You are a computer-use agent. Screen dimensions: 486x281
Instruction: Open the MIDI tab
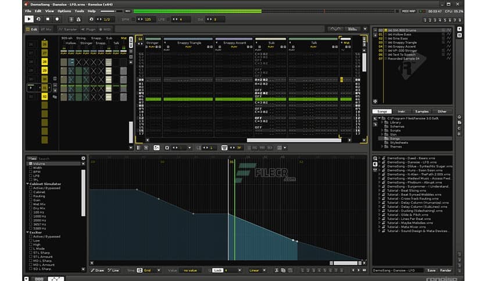105,30
